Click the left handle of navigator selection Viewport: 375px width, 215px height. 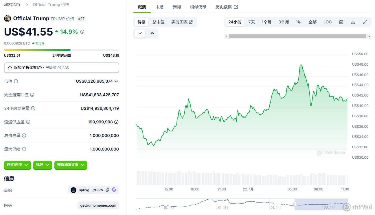pyautogui.click(x=295, y=204)
